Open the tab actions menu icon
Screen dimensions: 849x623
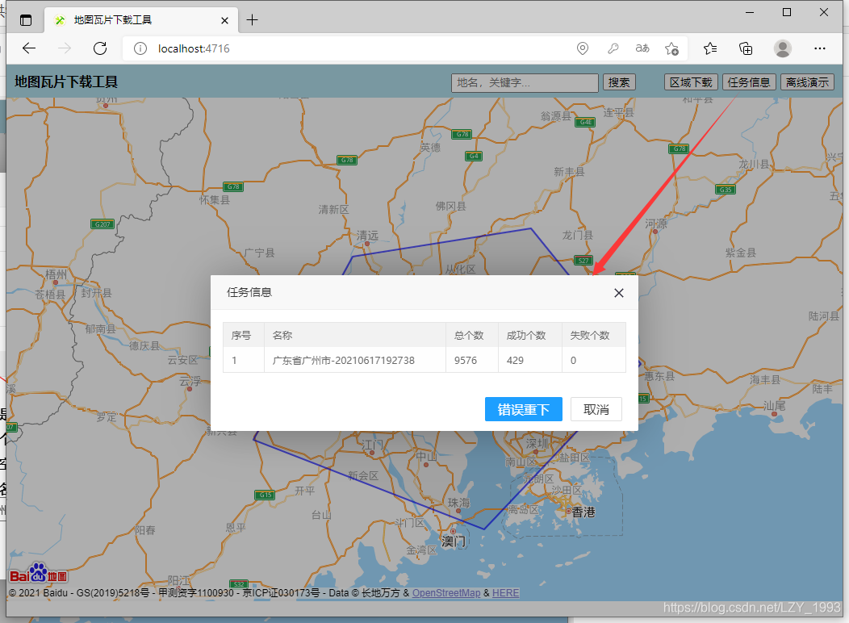coord(26,20)
